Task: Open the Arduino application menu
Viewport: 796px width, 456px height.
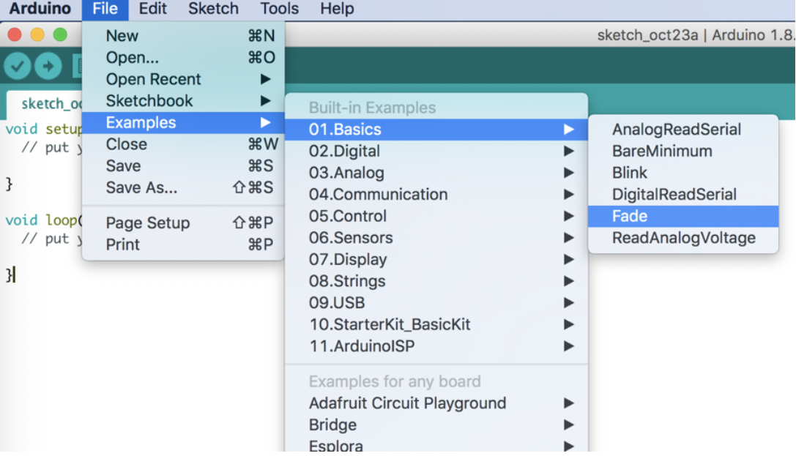Action: click(40, 9)
